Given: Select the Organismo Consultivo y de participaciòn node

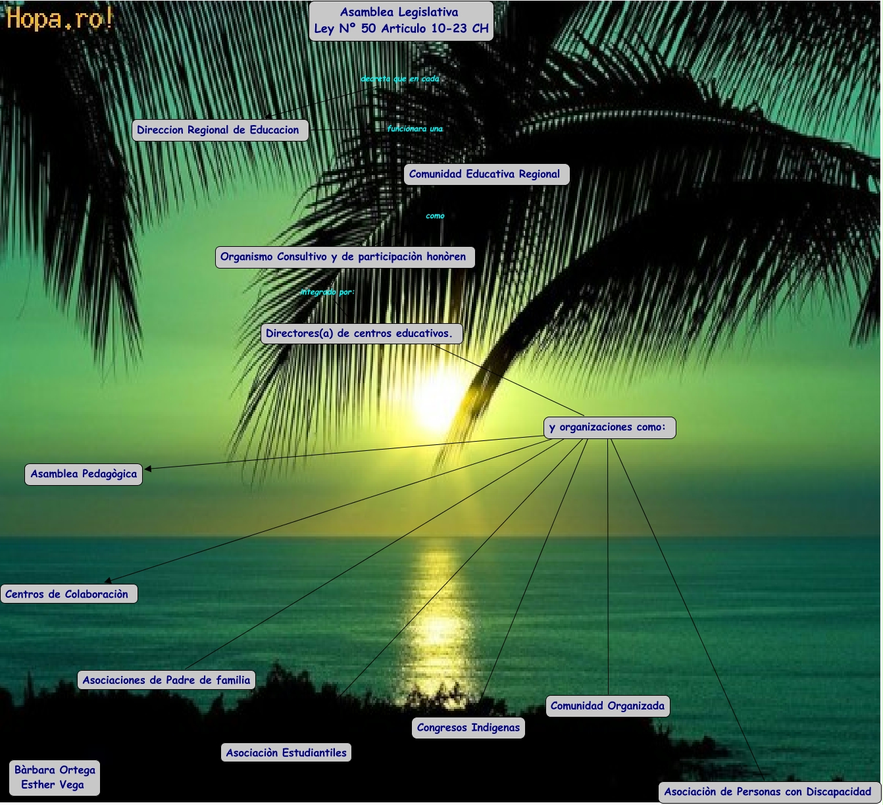Looking at the screenshot, I should 343,257.
